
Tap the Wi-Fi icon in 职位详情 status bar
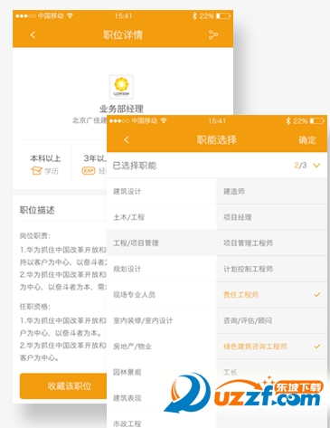click(70, 15)
